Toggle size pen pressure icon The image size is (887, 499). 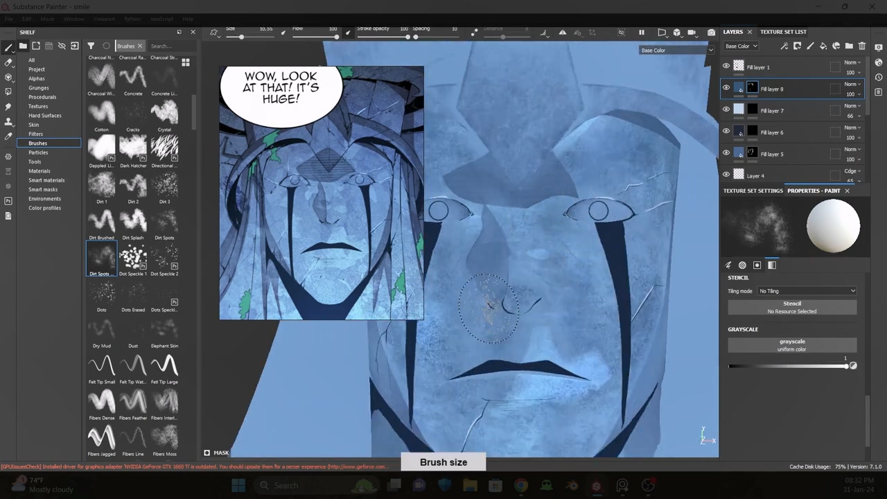(283, 33)
